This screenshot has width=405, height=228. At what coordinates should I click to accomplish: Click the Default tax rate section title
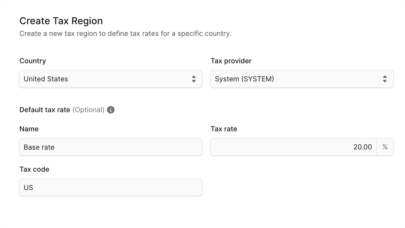(45, 109)
